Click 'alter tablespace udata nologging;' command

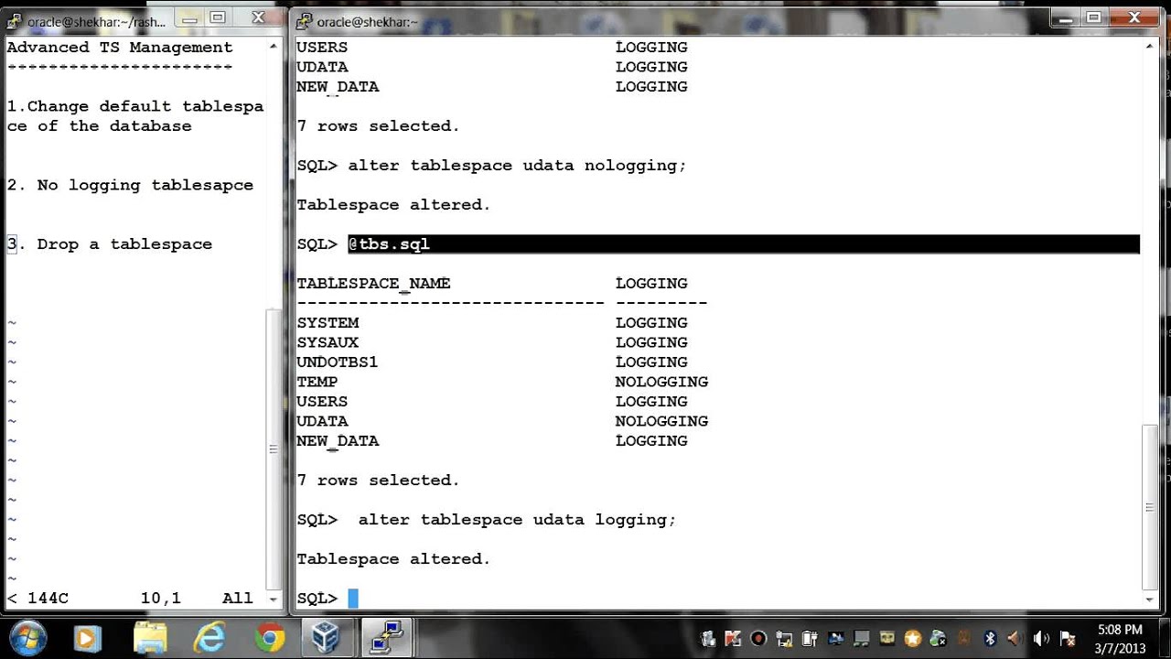click(x=517, y=166)
